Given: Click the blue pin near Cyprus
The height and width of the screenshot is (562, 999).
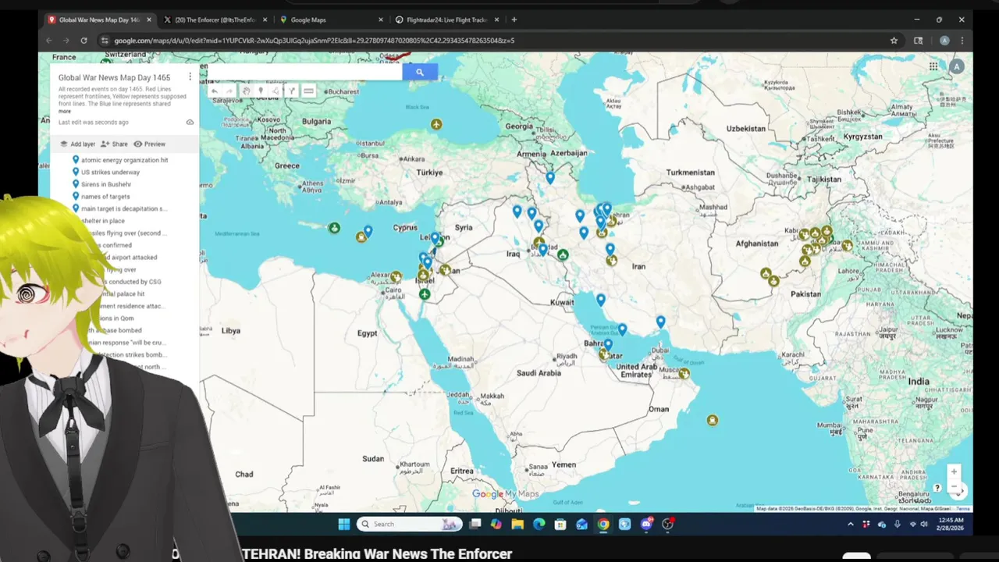Looking at the screenshot, I should click(x=368, y=231).
